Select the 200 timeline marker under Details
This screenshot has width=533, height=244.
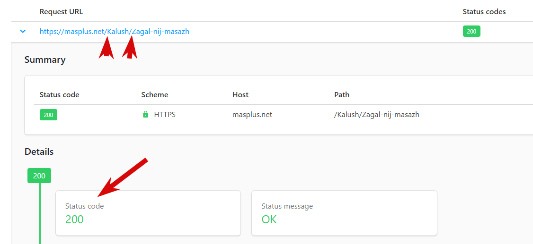[39, 176]
